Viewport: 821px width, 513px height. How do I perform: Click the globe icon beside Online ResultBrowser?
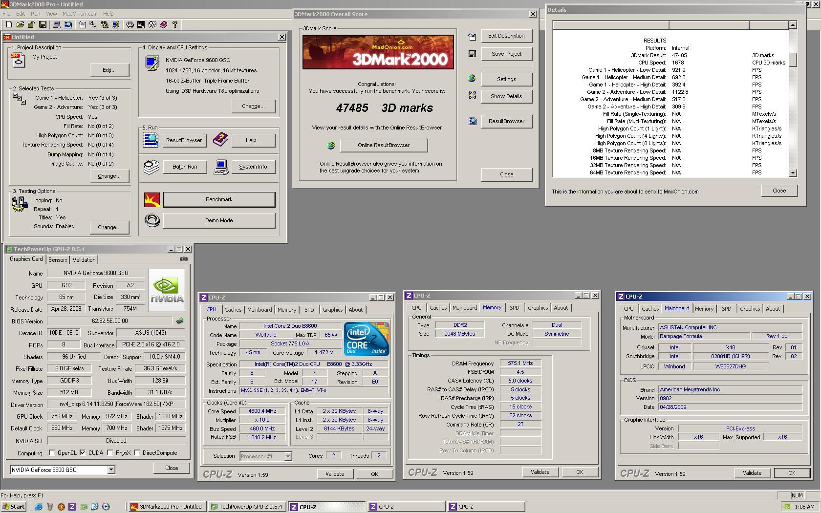point(331,145)
